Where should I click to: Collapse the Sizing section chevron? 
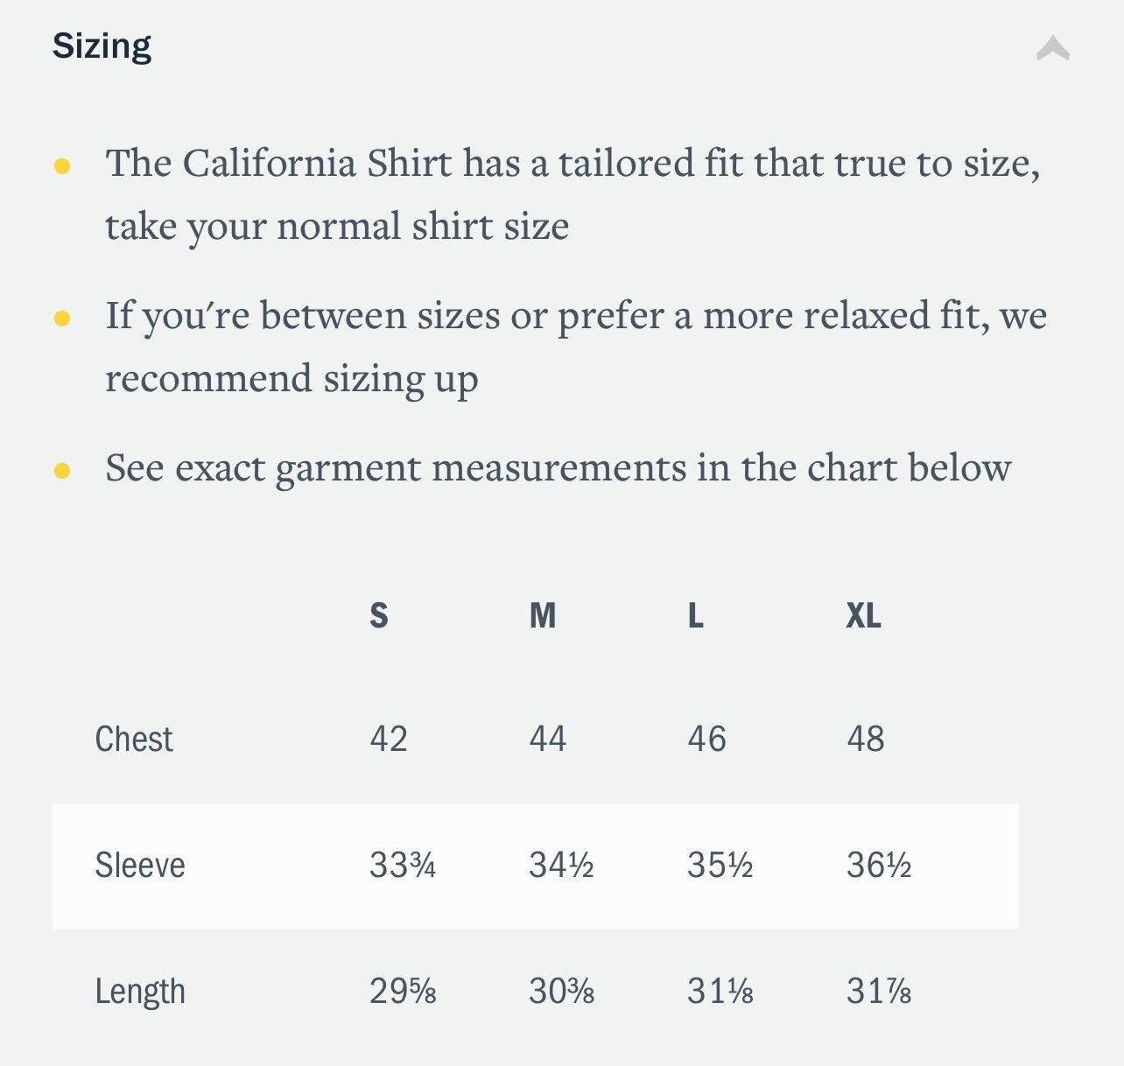tap(1053, 48)
